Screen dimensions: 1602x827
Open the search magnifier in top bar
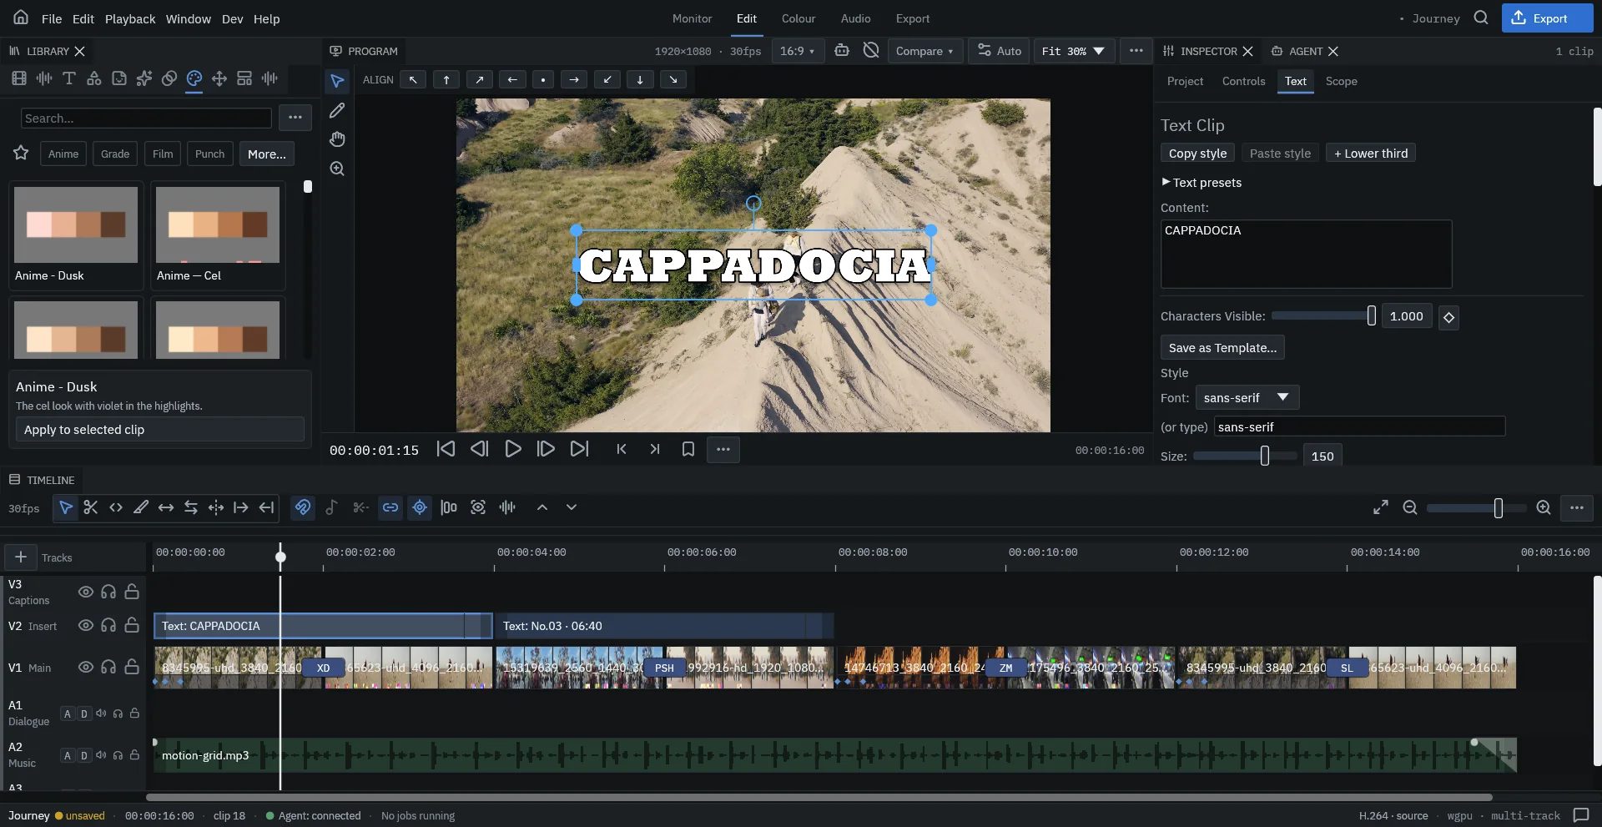tap(1481, 18)
